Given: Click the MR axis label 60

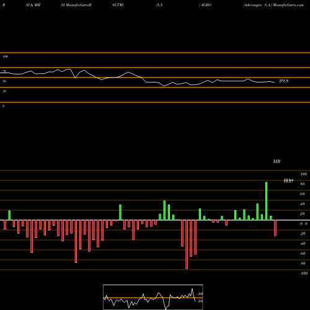Looking at the screenshot, I should (303, 194).
